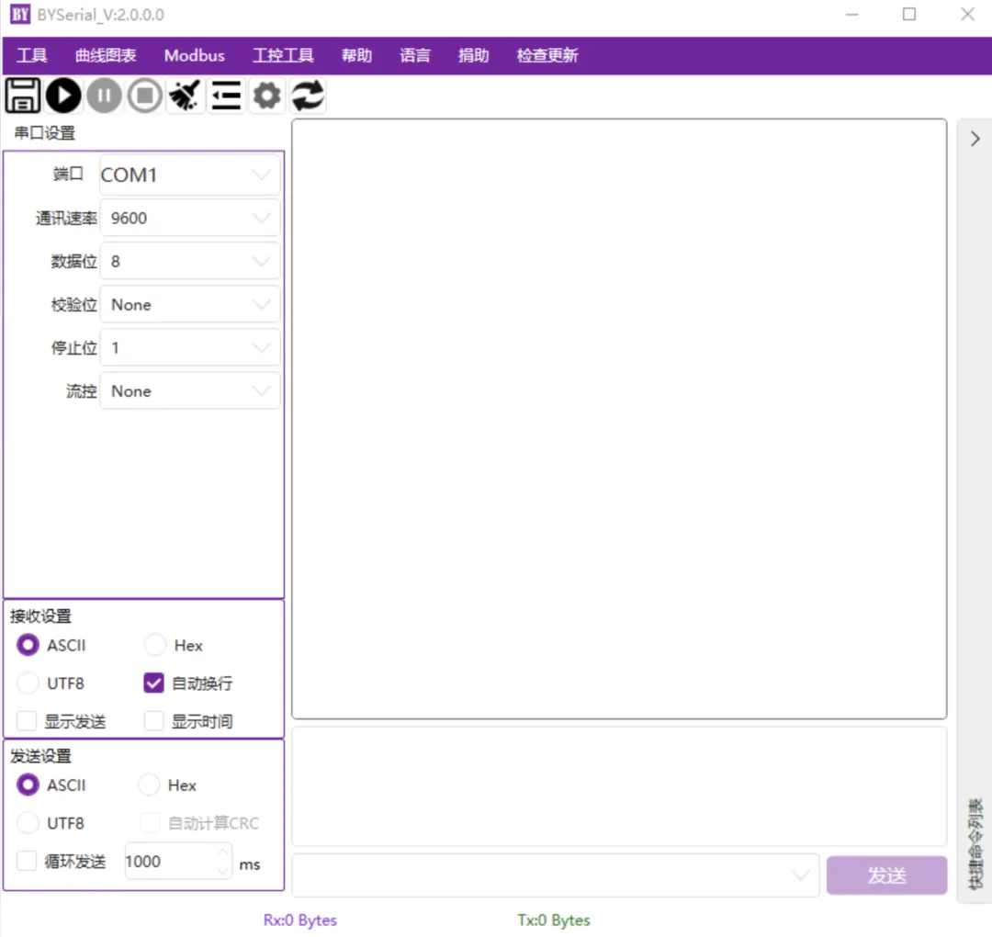The width and height of the screenshot is (992, 937).
Task: Click the stop icon in the toolbar
Action: pos(145,96)
